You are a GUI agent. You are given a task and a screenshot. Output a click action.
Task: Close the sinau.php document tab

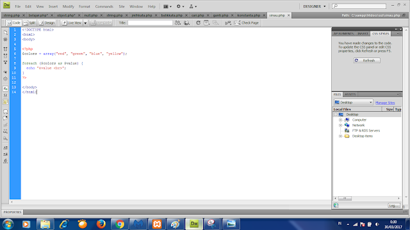[288, 15]
